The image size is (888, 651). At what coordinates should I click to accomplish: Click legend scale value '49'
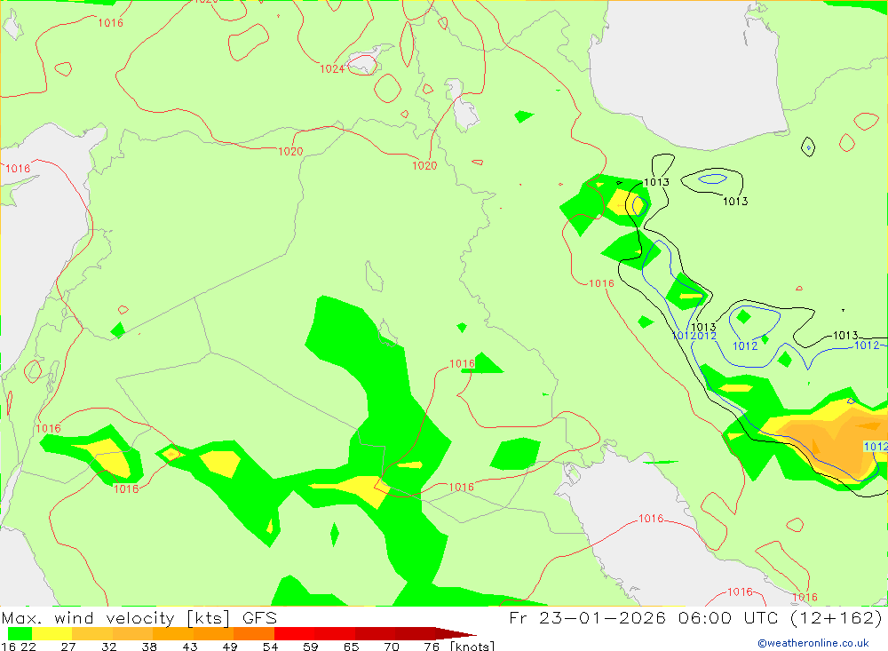click(x=230, y=647)
